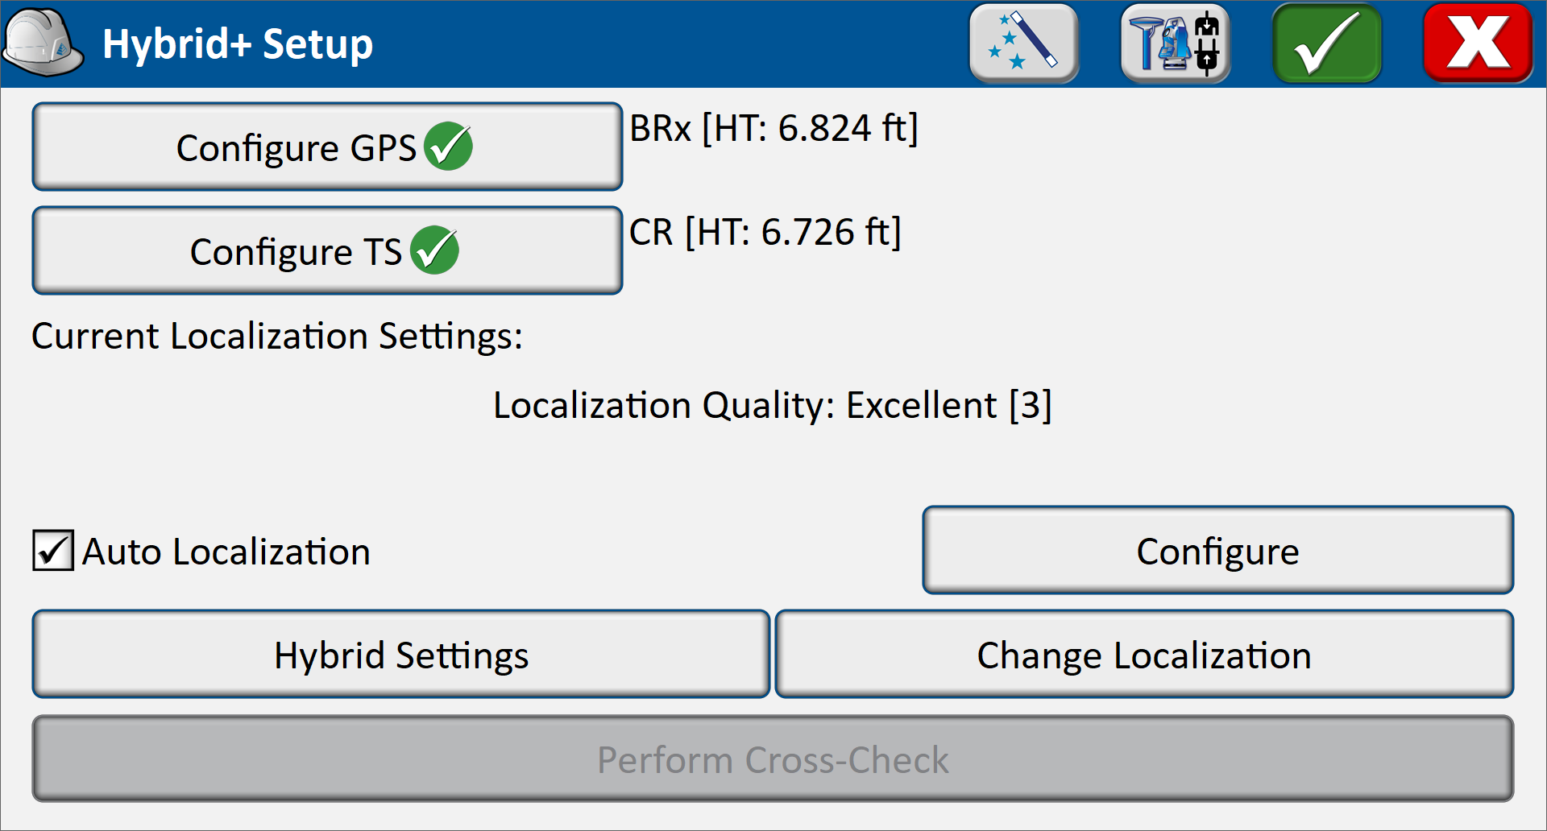Image resolution: width=1547 pixels, height=831 pixels.
Task: Open Configure GPS settings
Action: click(327, 147)
